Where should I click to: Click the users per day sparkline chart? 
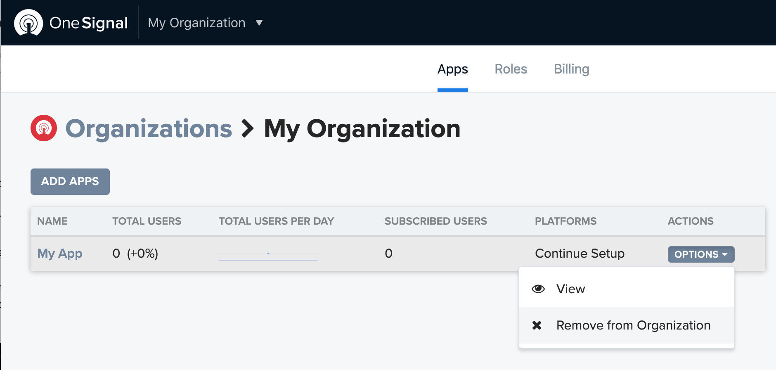pyautogui.click(x=268, y=254)
